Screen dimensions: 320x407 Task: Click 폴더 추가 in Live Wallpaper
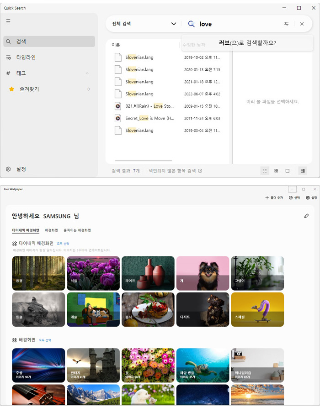click(x=274, y=198)
